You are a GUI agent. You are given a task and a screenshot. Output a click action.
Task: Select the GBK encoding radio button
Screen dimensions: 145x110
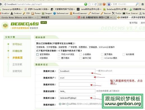click(60, 104)
